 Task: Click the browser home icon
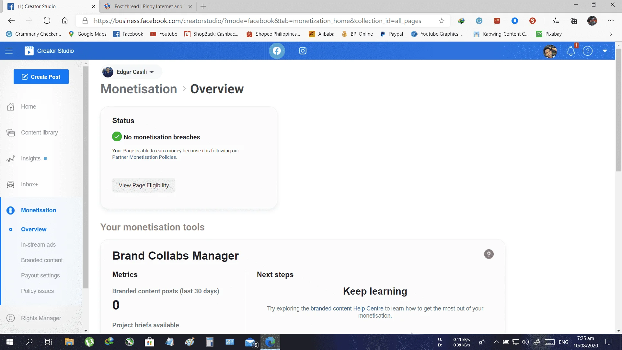coord(65,21)
